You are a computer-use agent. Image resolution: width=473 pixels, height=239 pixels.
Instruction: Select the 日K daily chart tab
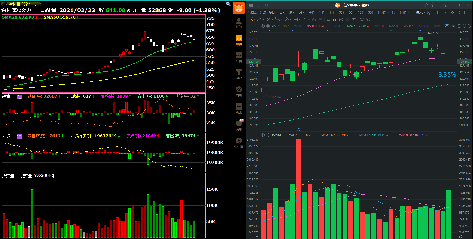[282, 12]
